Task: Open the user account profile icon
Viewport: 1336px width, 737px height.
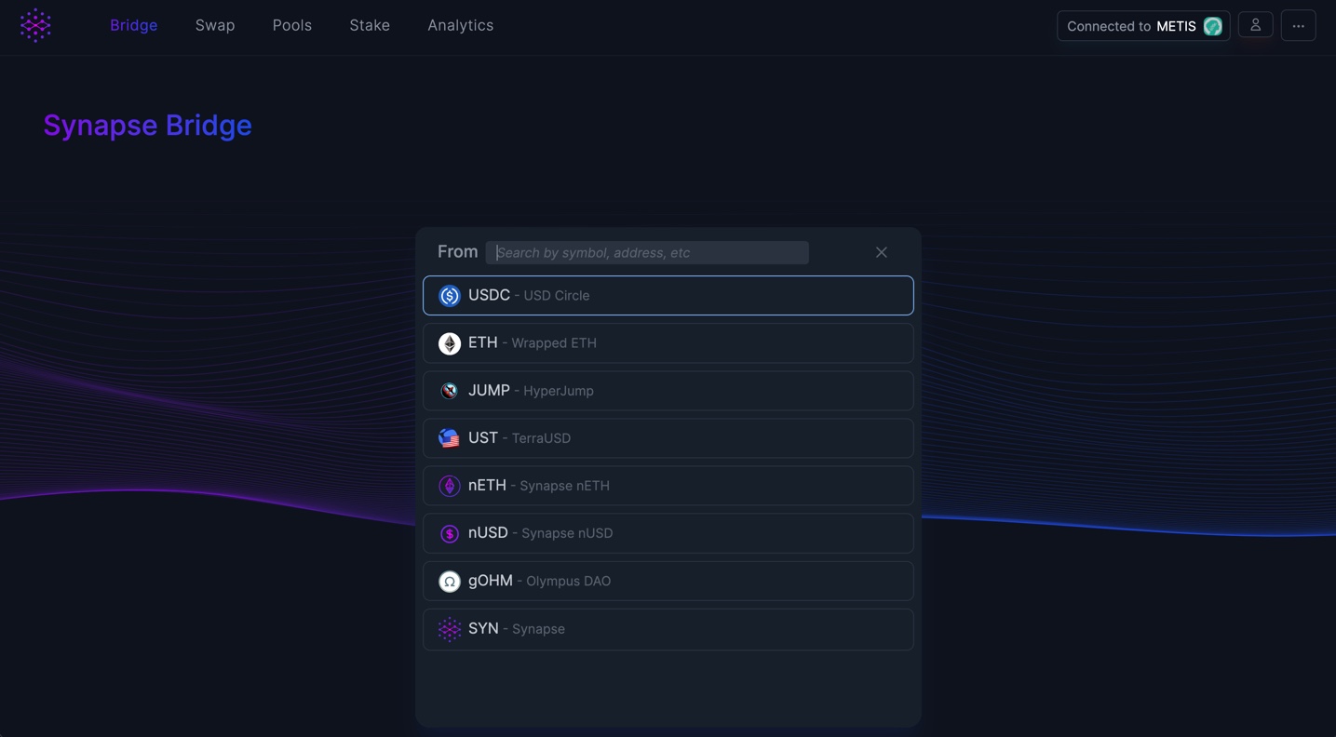Action: [1255, 25]
